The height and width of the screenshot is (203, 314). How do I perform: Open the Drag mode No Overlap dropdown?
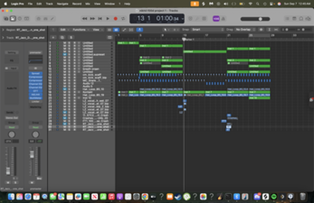point(244,29)
